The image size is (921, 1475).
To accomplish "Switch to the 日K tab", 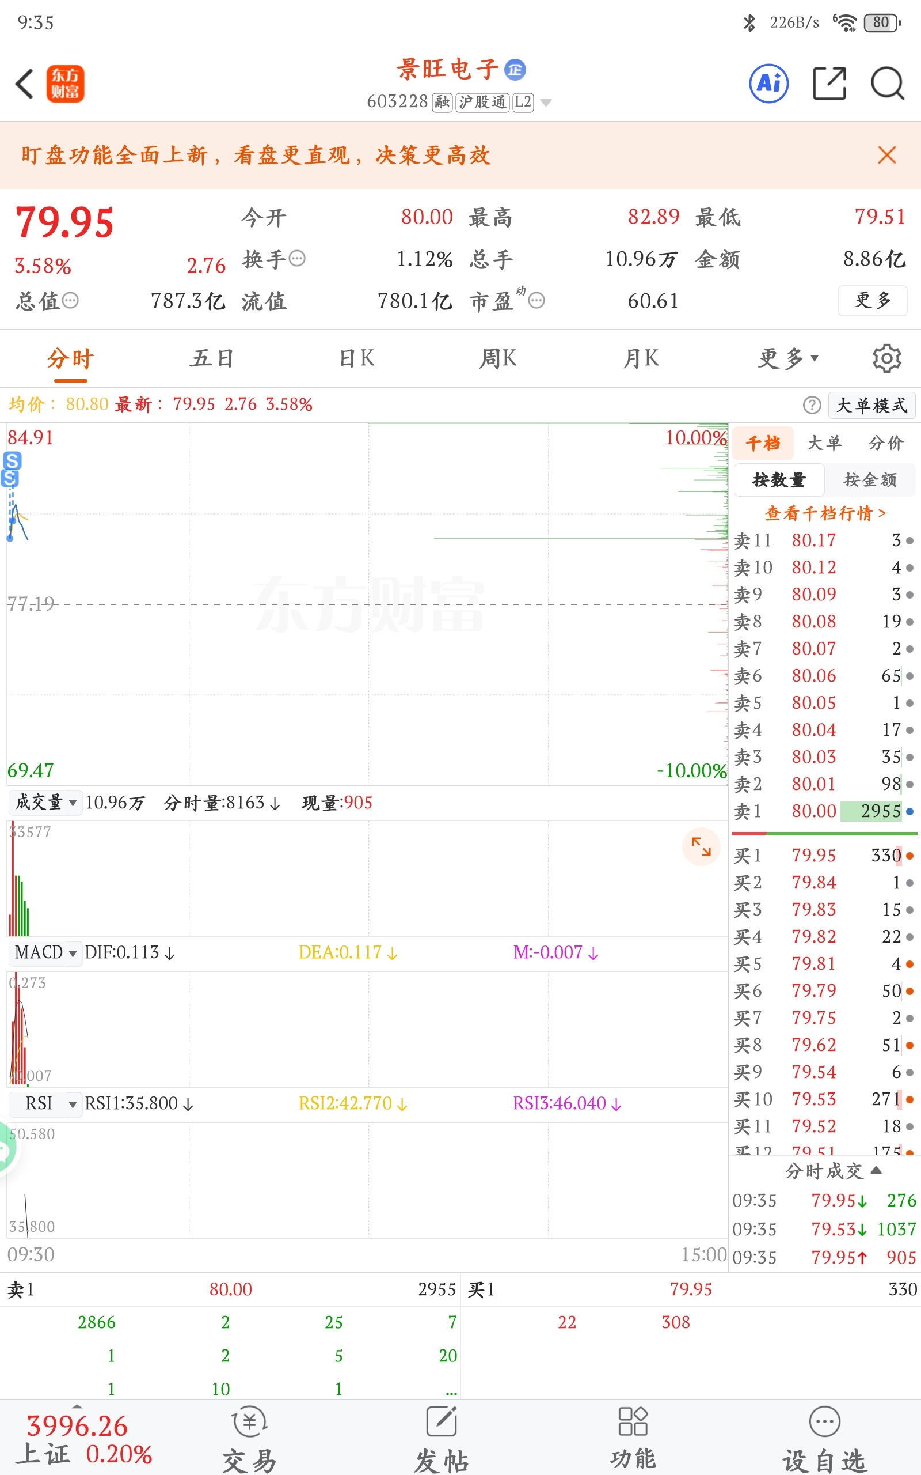I will tap(357, 358).
